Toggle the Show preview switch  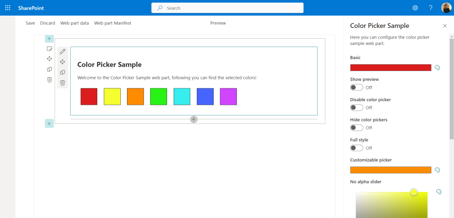[x=356, y=87]
